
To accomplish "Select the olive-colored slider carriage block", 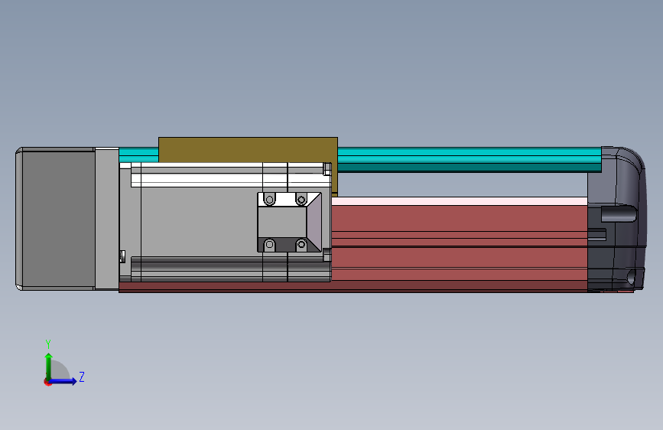I will tap(248, 149).
